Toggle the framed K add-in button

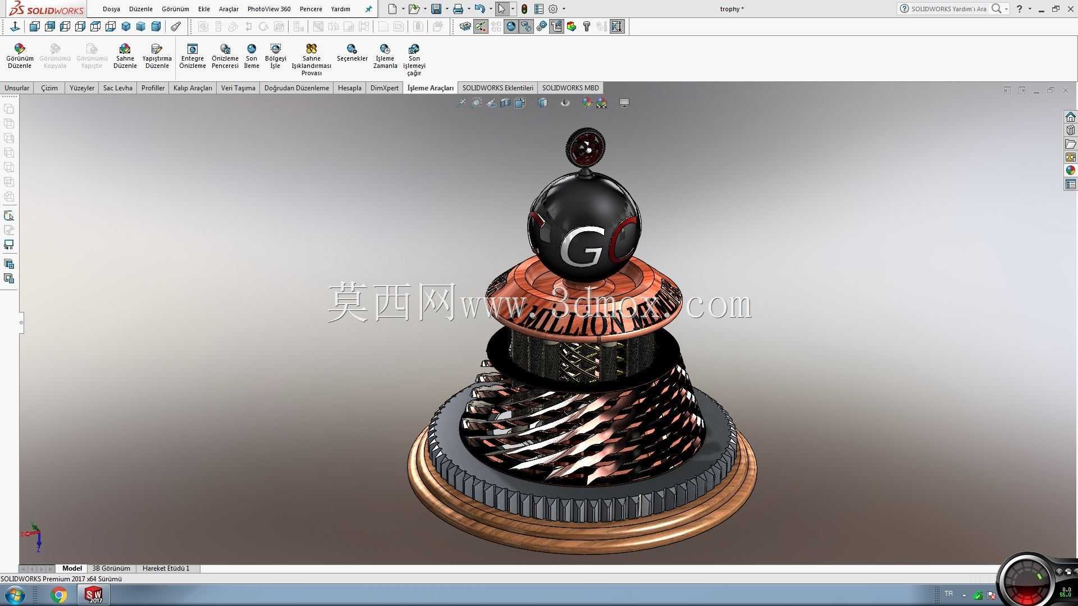[x=617, y=26]
